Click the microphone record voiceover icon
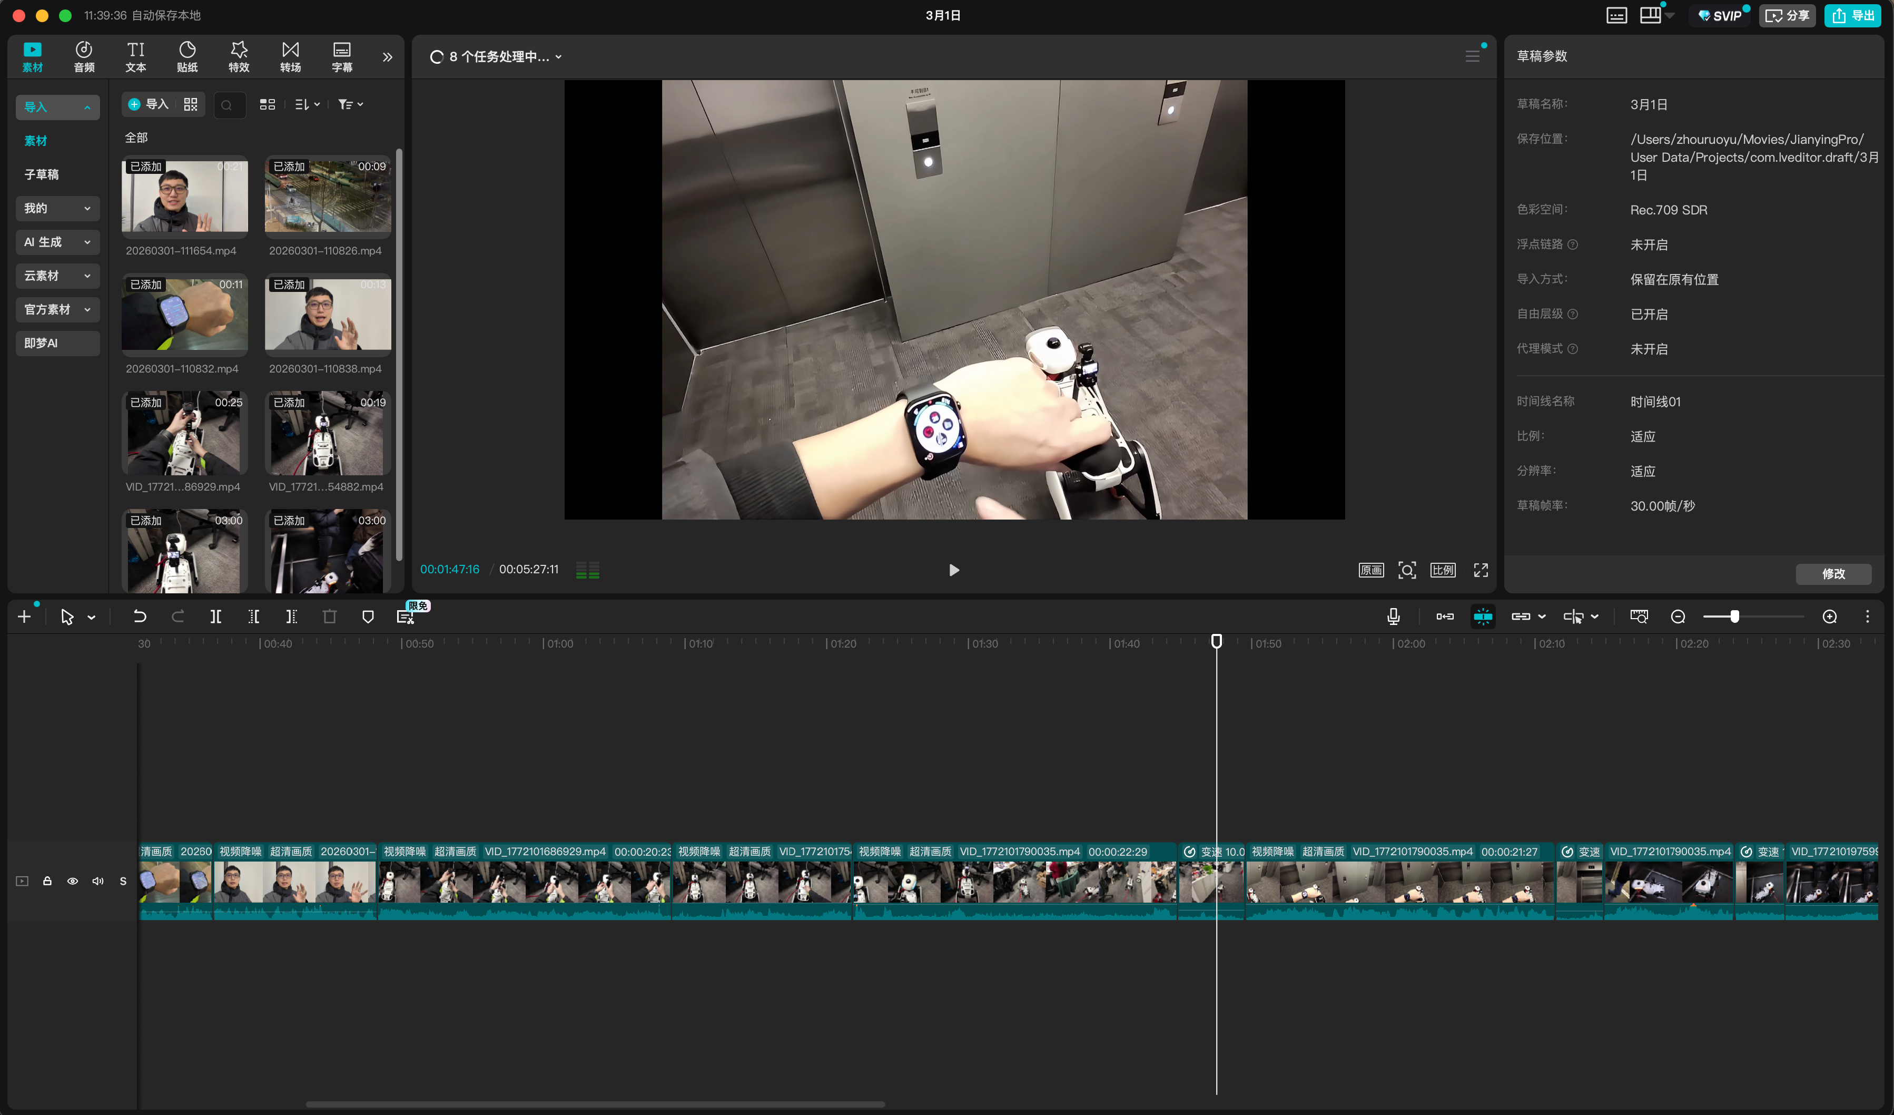The width and height of the screenshot is (1894, 1115). point(1393,617)
